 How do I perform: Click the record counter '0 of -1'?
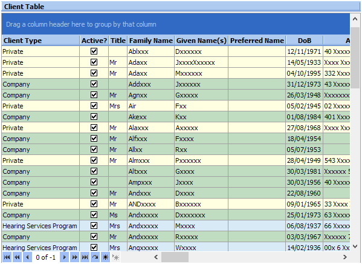click(46, 257)
